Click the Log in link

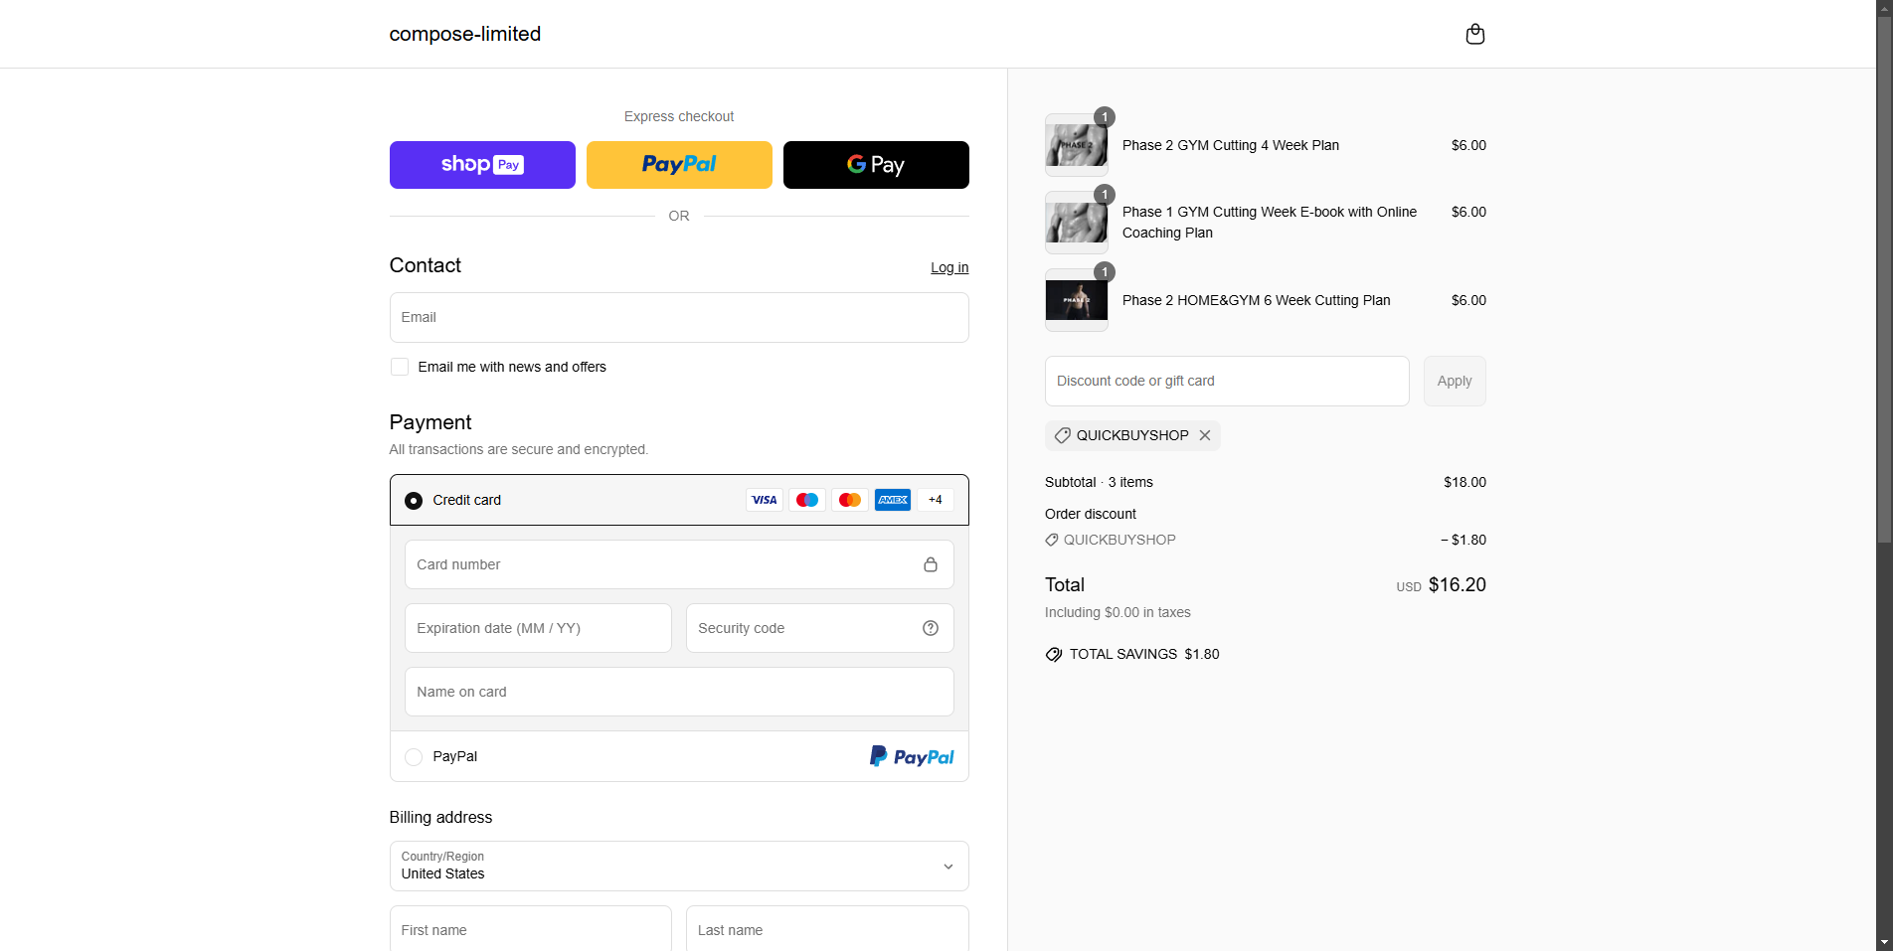[949, 267]
